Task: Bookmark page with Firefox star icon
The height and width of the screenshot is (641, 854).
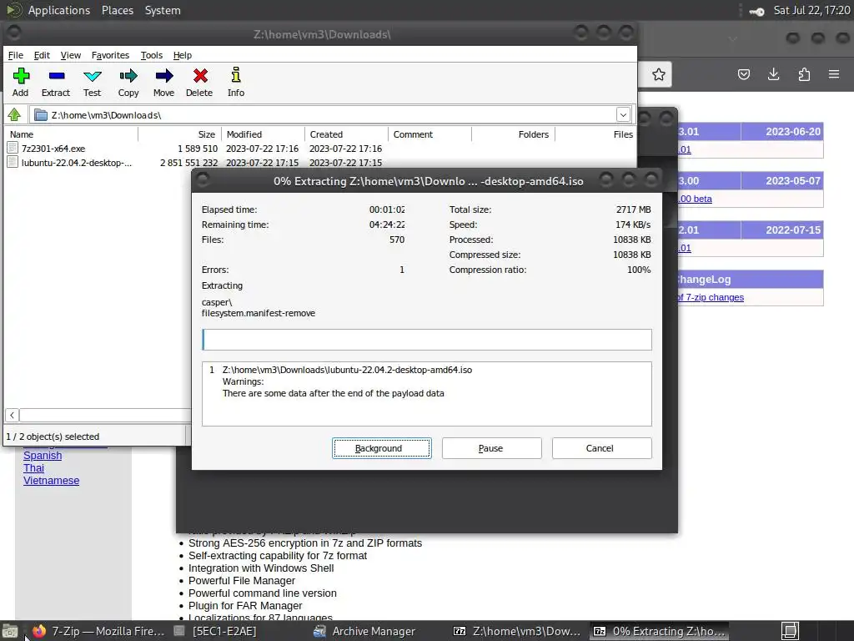Action: tap(659, 74)
